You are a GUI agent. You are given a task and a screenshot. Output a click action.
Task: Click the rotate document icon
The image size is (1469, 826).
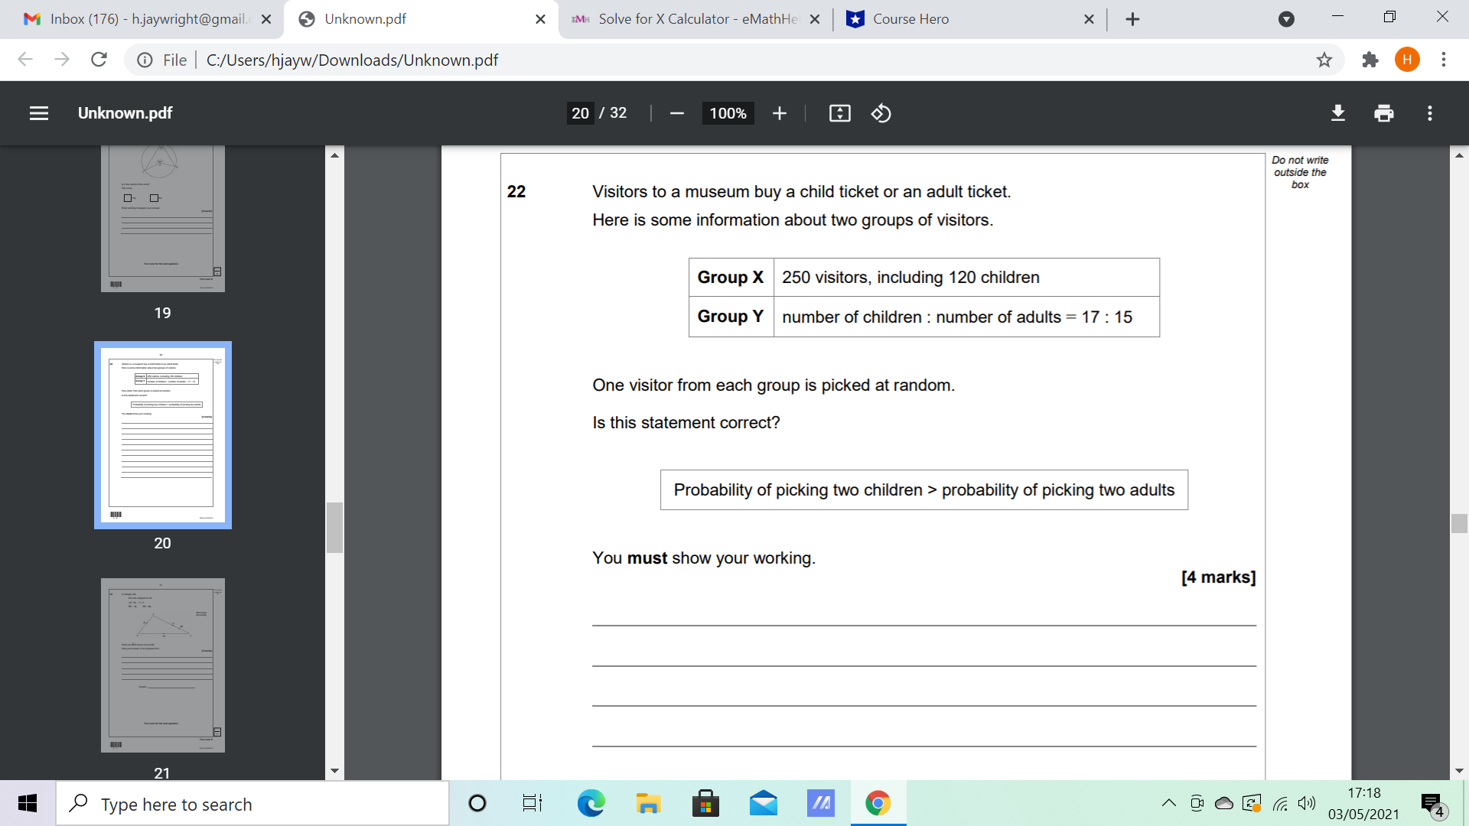[880, 113]
